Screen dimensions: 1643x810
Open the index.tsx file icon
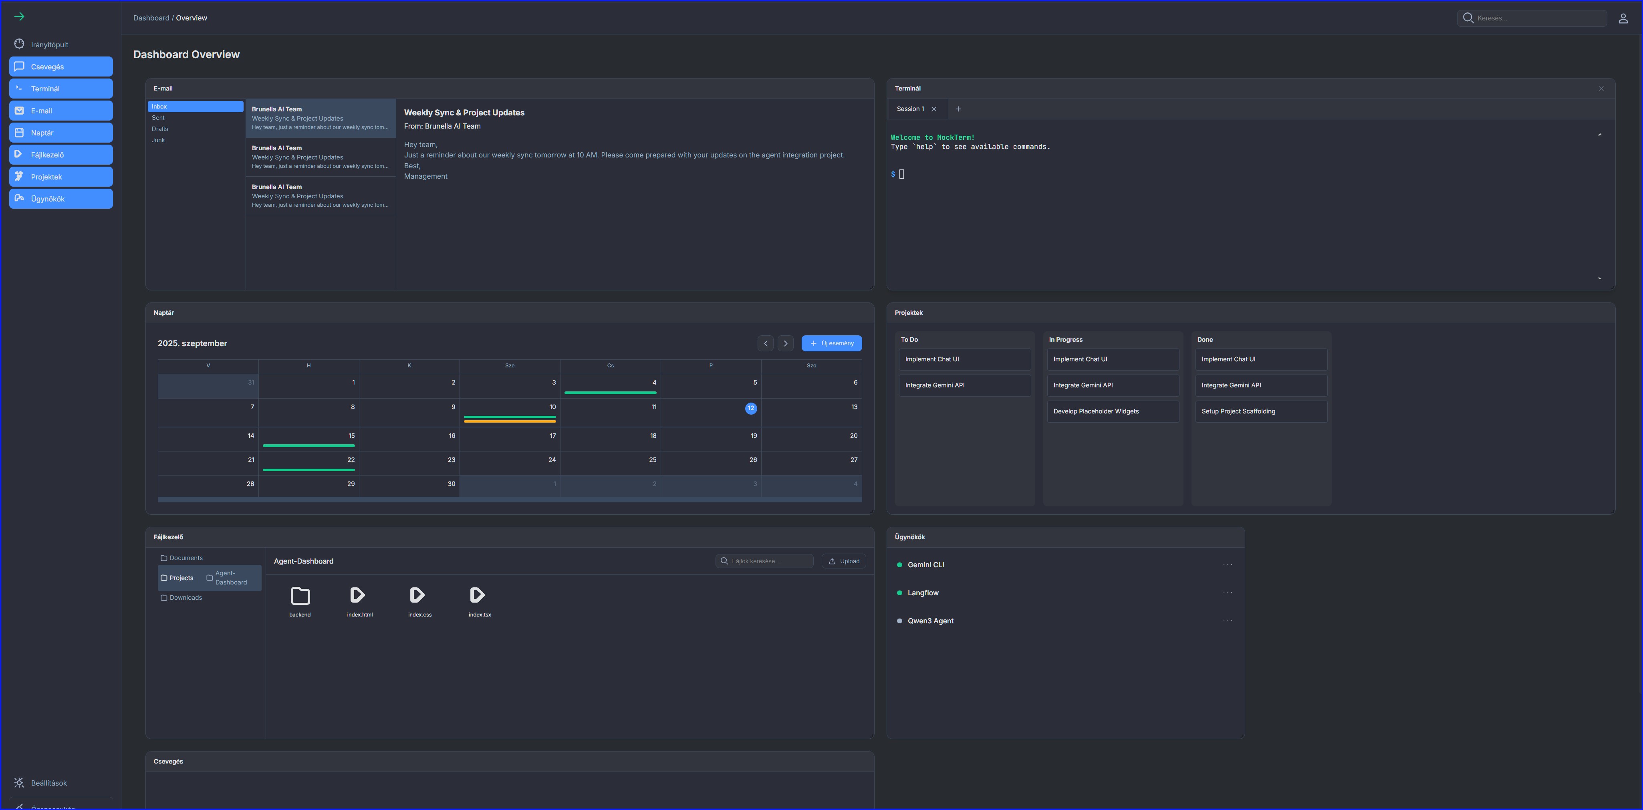477,596
